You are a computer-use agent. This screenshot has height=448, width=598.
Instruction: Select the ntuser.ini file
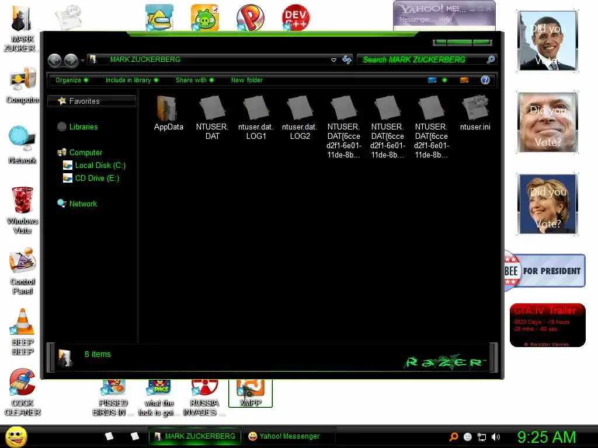(x=475, y=113)
